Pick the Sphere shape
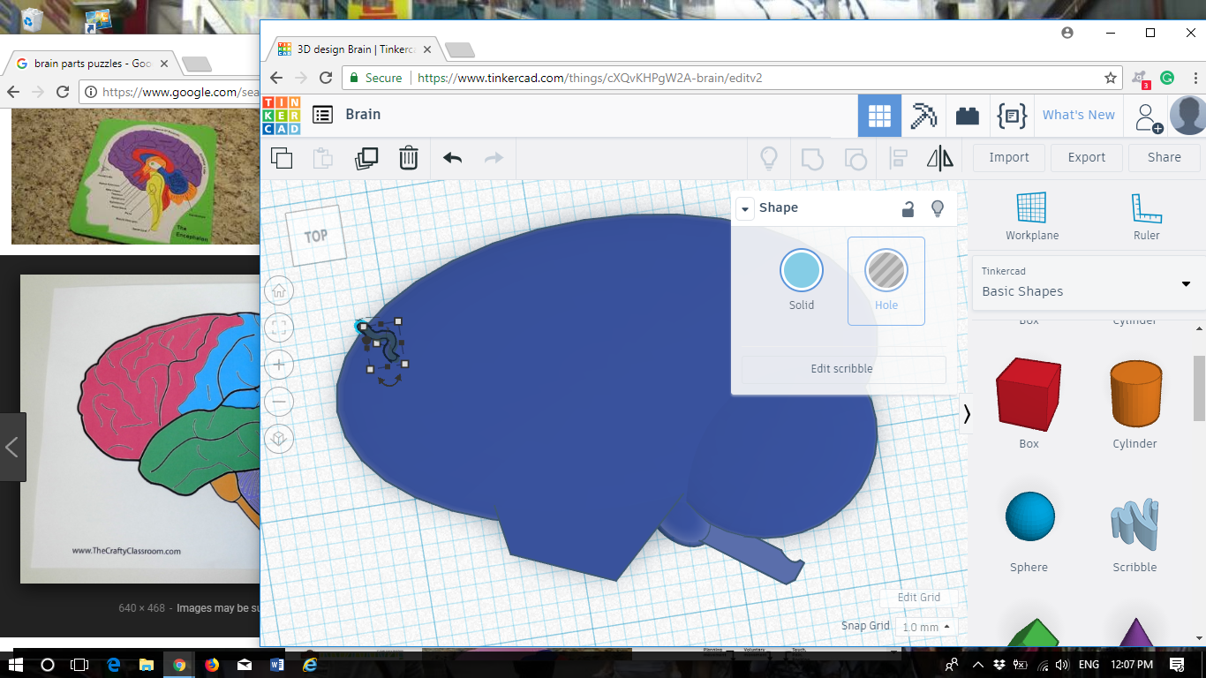Screen dimensions: 1206x678 (x=1029, y=532)
